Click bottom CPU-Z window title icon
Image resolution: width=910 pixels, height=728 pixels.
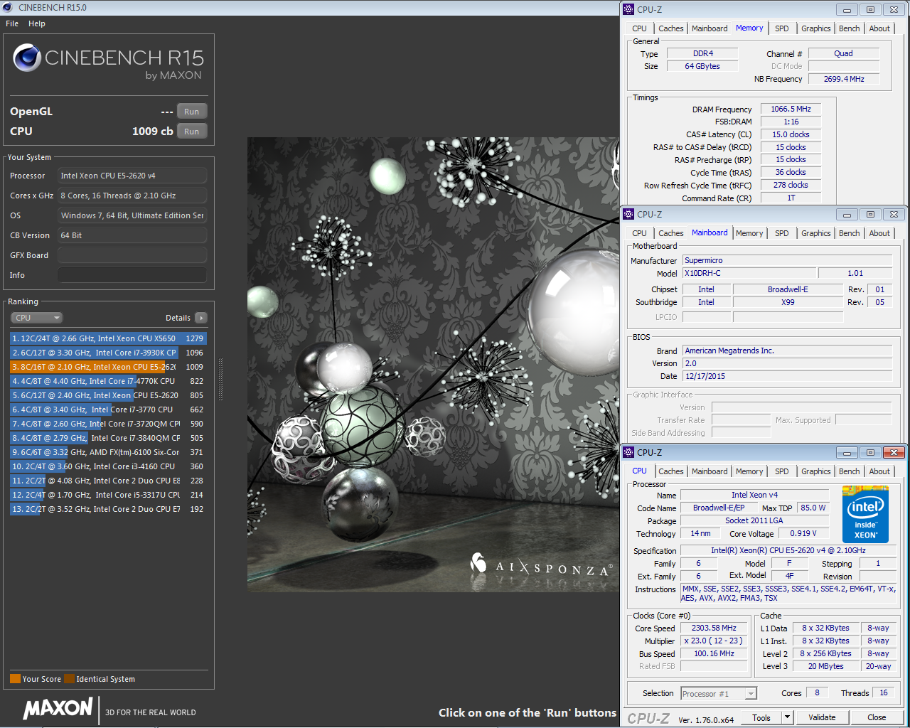(628, 452)
